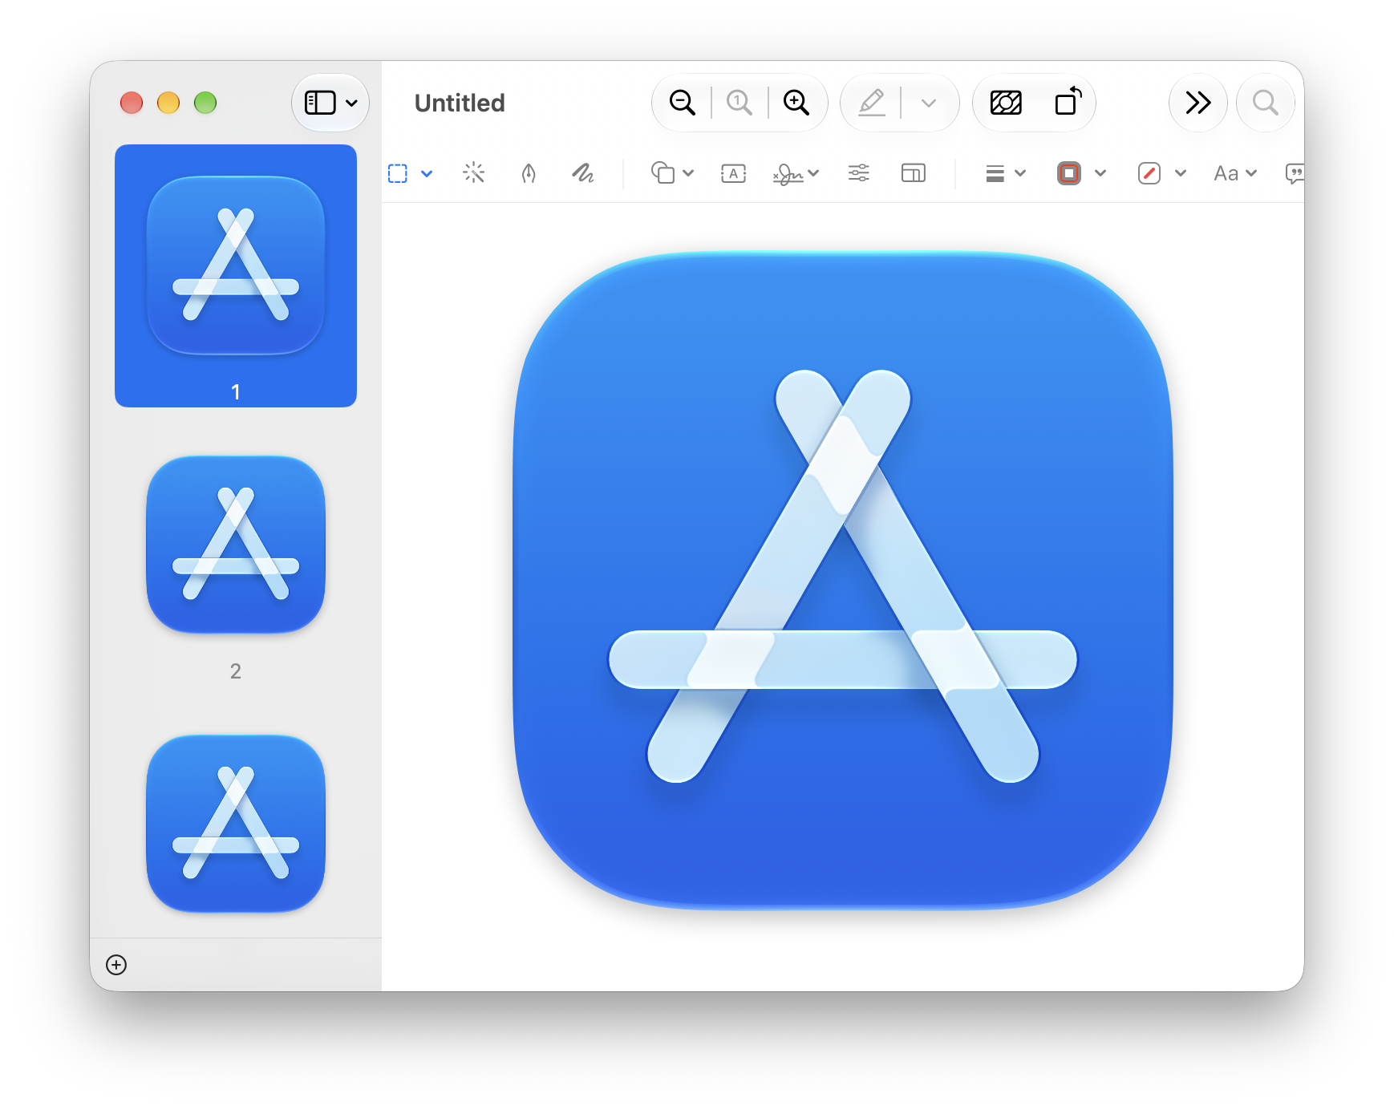Toggle the Markup pen toolbar button

coord(872,103)
